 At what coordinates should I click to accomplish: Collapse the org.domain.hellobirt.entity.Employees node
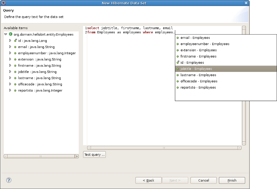tap(6, 35)
